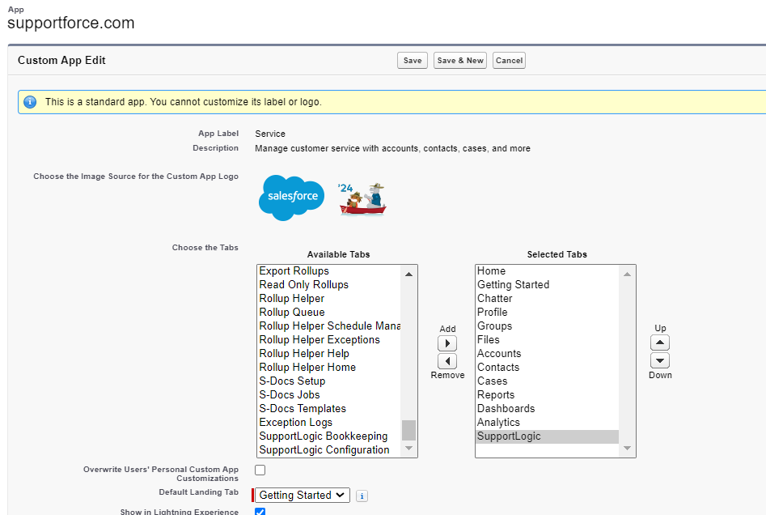
Task: Select Rollup Helper Exceptions entry
Action: 328,339
